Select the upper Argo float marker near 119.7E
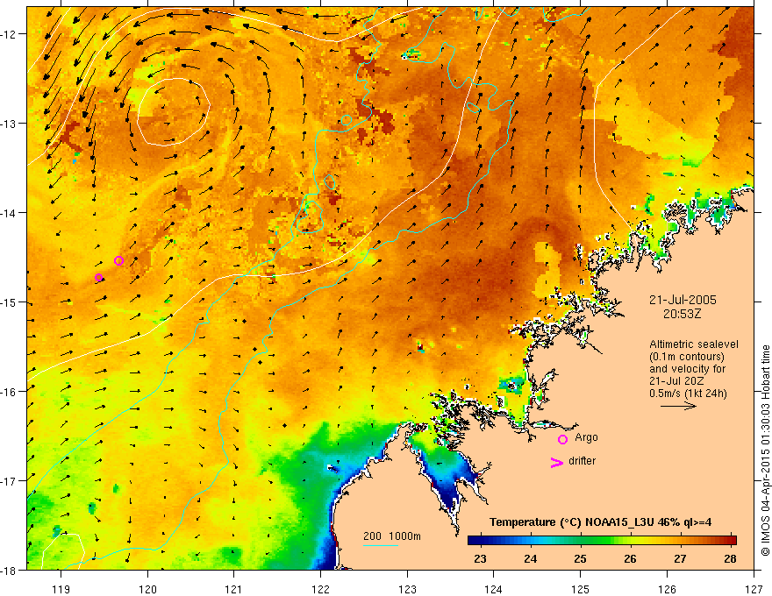 coord(118,260)
